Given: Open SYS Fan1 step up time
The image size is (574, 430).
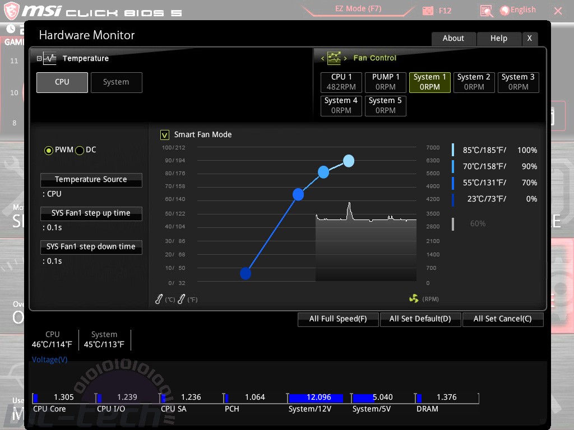Looking at the screenshot, I should [91, 213].
